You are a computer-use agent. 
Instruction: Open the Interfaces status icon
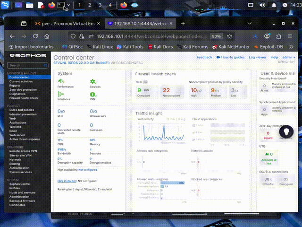(61, 95)
